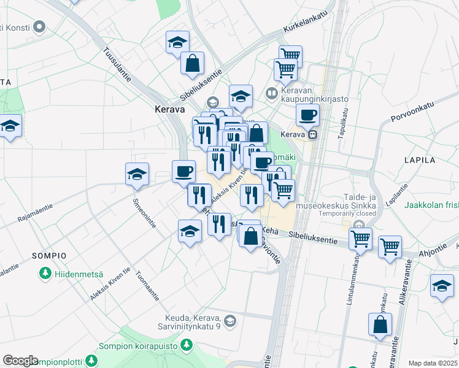This screenshot has width=459, height=368.
Task: Open the school marker above Aleksis Kiven tie's southern stretch
Action: click(190, 232)
